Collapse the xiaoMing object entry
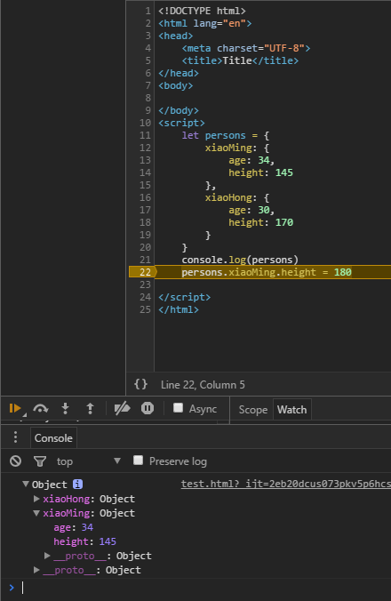Image resolution: width=391 pixels, height=601 pixels. 36,513
